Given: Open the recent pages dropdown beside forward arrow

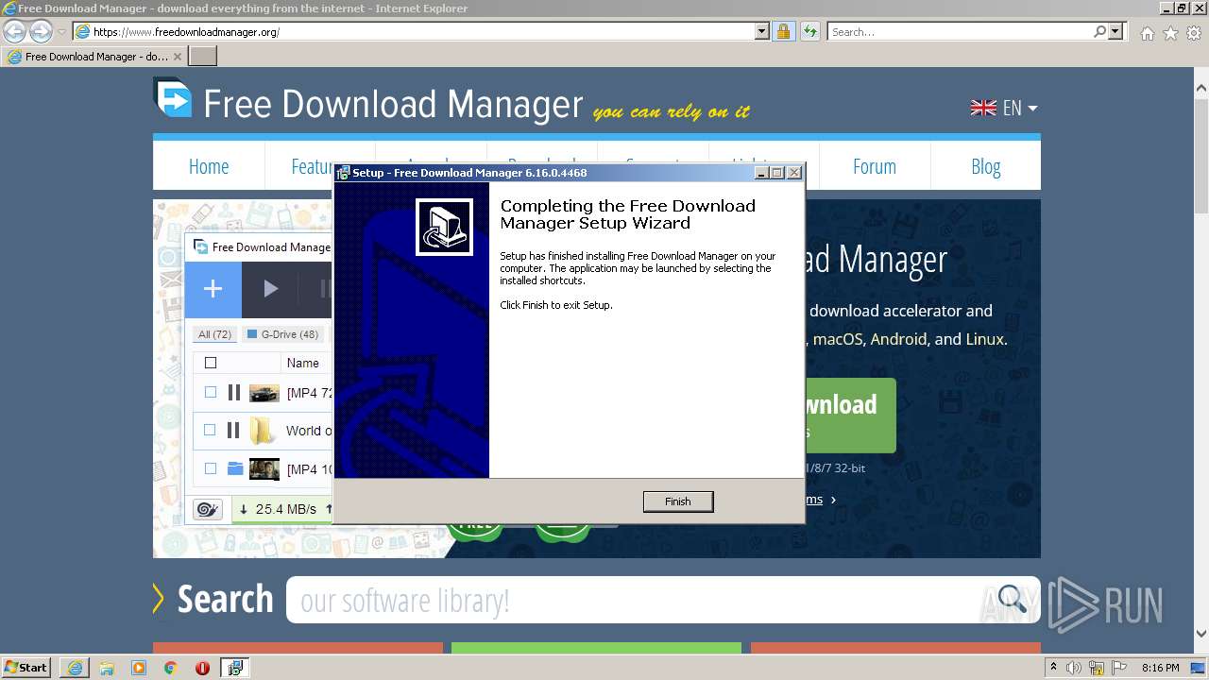Looking at the screenshot, I should click(61, 32).
